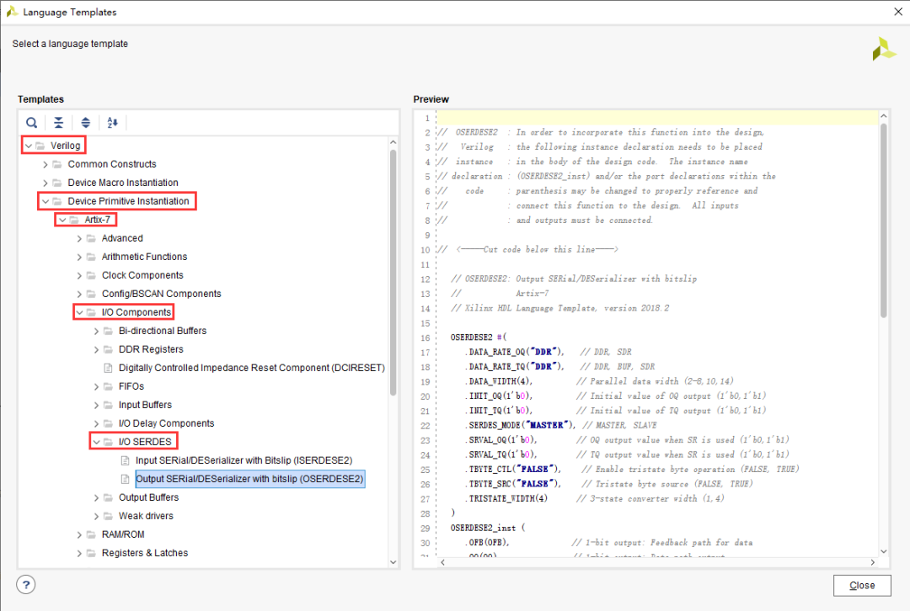Select the DCIRESET template entry
Image resolution: width=910 pixels, height=611 pixels.
[x=251, y=368]
